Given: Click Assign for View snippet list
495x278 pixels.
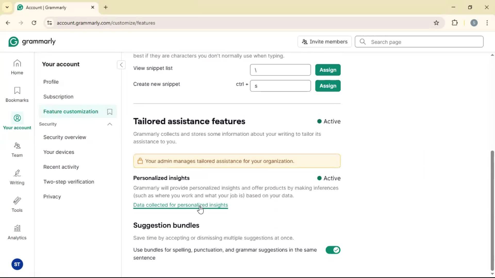Looking at the screenshot, I should (x=328, y=70).
